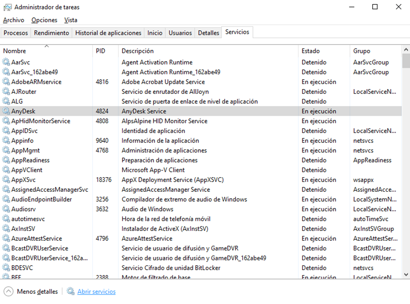Click the gear icon beside AnyDesk
This screenshot has height=304, width=410.
pos(6,111)
